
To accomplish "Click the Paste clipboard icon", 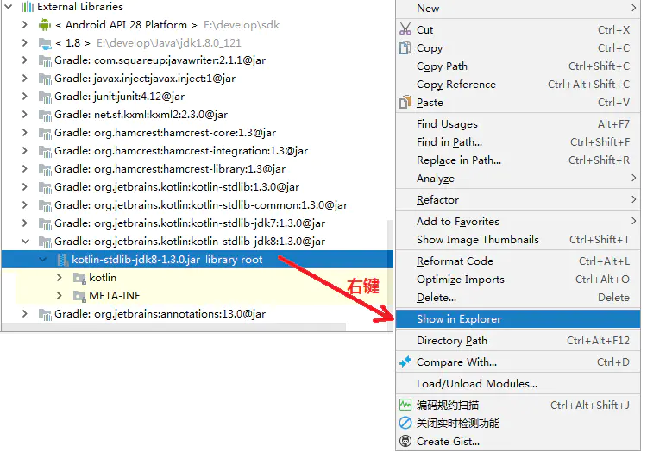I will [x=405, y=102].
